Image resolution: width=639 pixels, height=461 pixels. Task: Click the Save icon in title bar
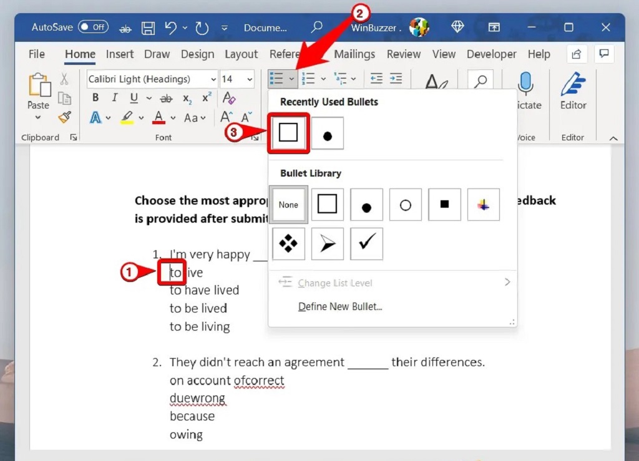coord(148,27)
